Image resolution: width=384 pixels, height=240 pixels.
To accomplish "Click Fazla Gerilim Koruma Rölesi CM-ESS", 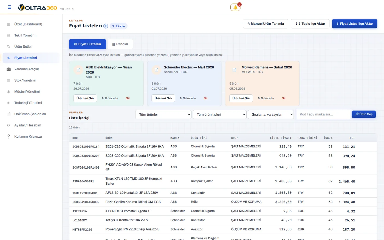I will pyautogui.click(x=133, y=202).
